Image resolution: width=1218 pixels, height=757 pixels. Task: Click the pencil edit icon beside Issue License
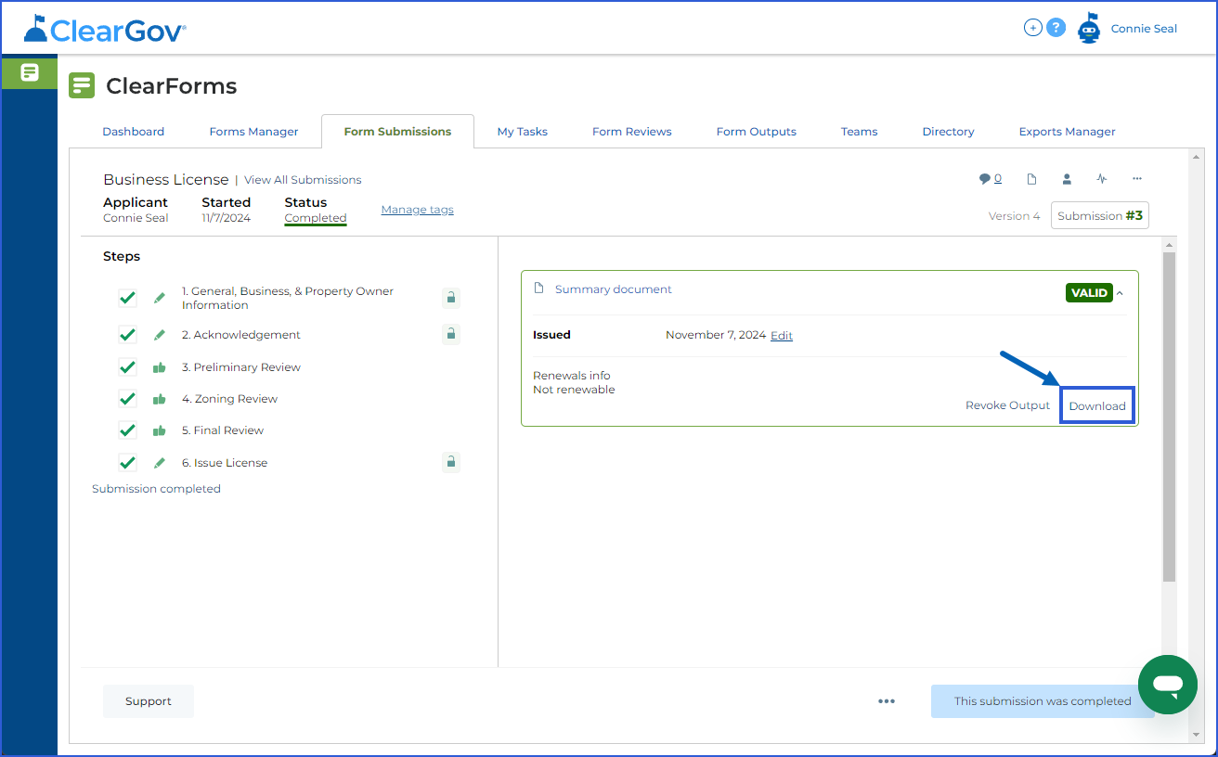(159, 462)
